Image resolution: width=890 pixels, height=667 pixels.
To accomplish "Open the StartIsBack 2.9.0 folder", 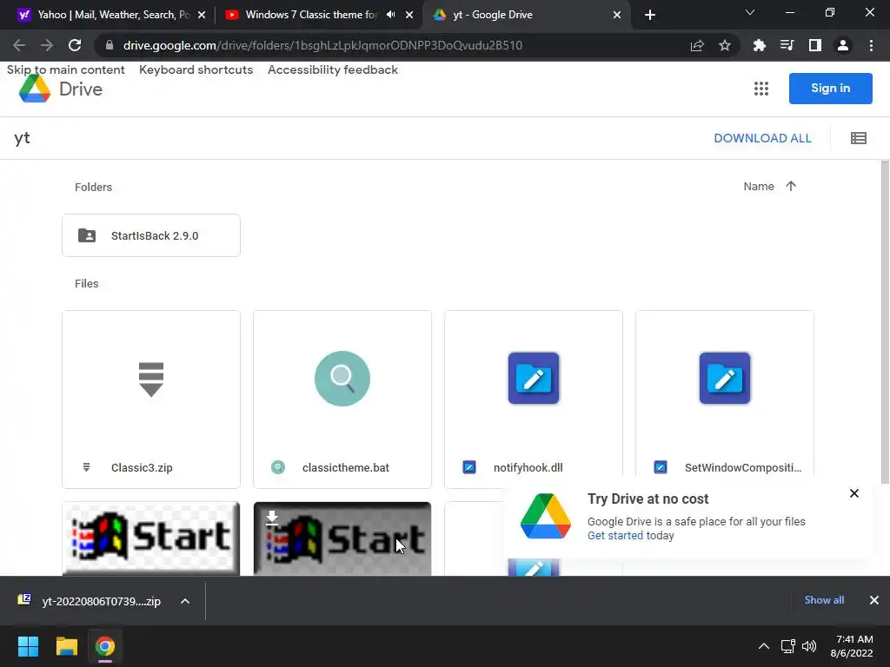I will 151,235.
